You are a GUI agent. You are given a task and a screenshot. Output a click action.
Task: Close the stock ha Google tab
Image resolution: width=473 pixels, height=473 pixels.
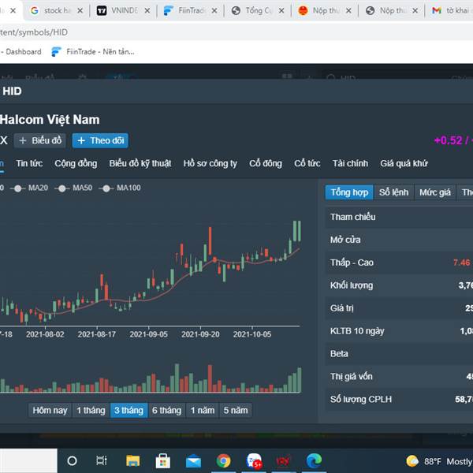click(x=80, y=11)
